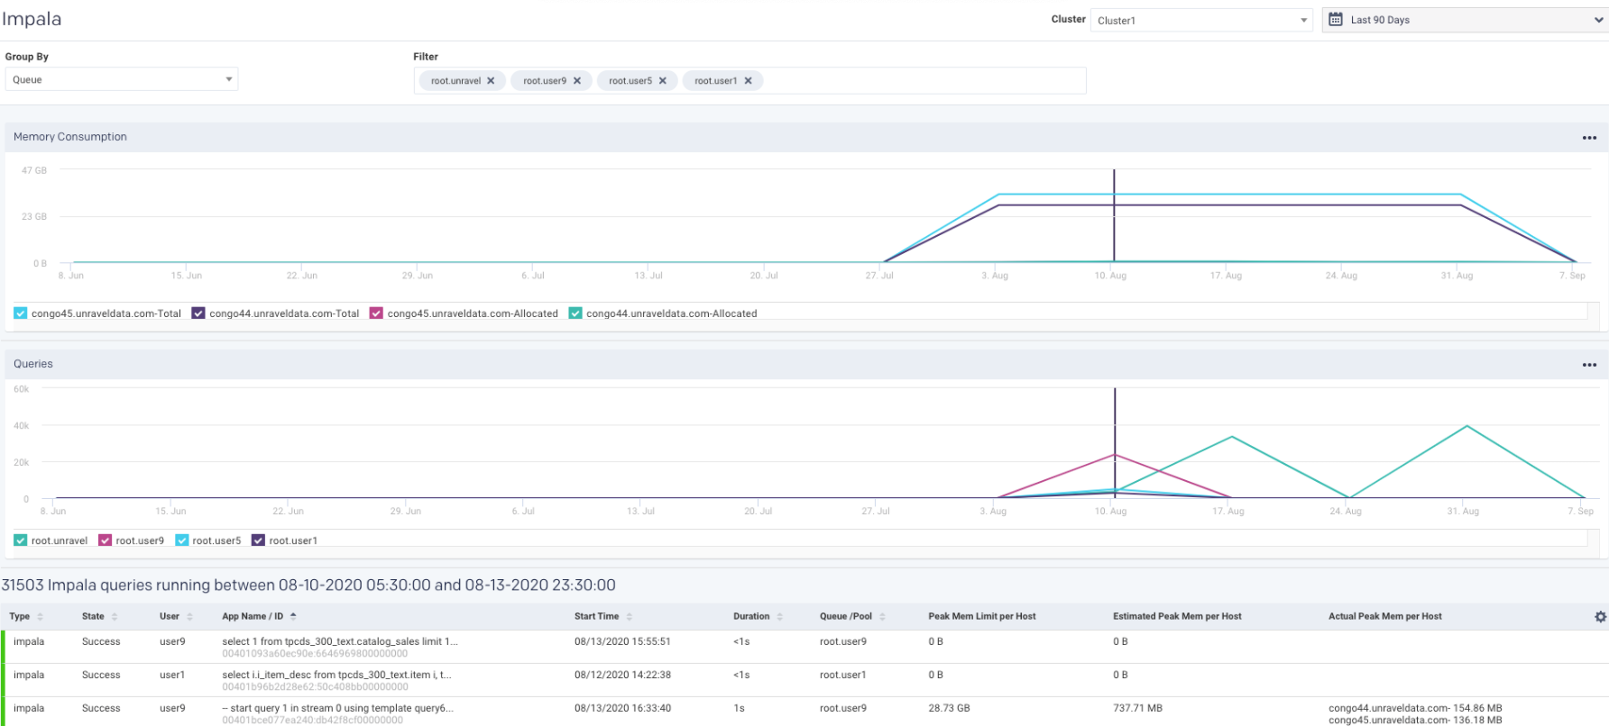Click the Peak Mem Limit per Host header
Screen dimensions: 1609x726
tap(982, 616)
